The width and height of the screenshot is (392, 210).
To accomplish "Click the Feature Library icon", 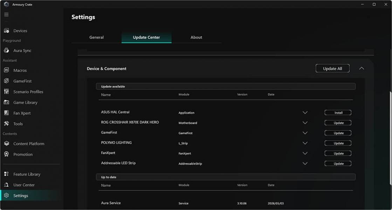I will [x=7, y=174].
